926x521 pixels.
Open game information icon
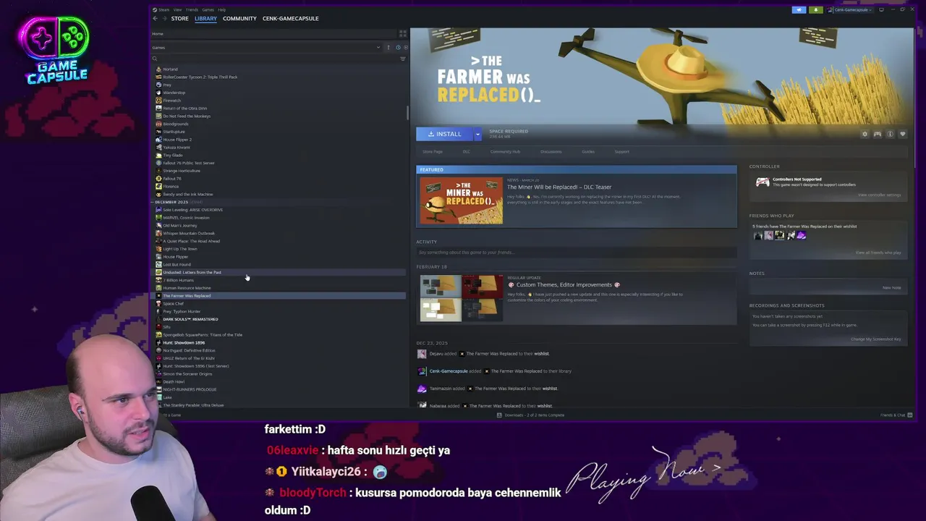(891, 134)
